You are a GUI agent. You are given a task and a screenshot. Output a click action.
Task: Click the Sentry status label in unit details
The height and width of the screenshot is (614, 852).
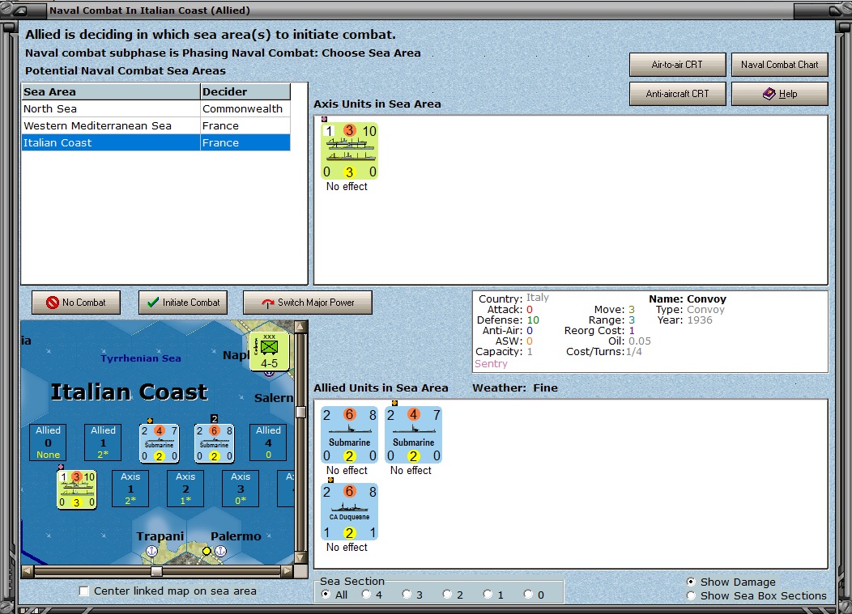pyautogui.click(x=492, y=364)
